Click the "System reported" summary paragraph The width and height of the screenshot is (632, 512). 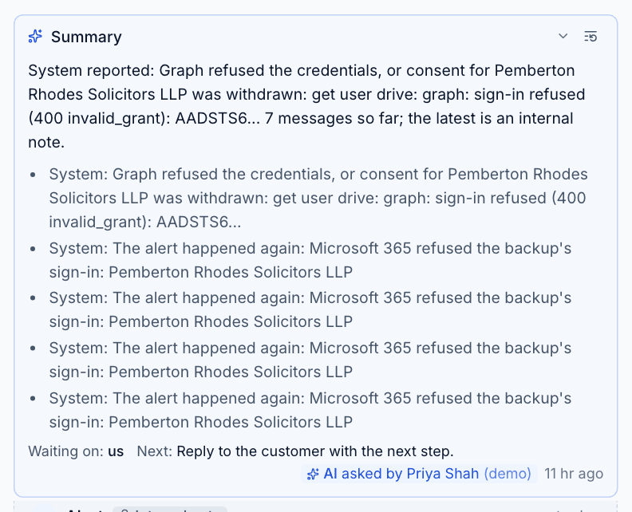pyautogui.click(x=306, y=106)
